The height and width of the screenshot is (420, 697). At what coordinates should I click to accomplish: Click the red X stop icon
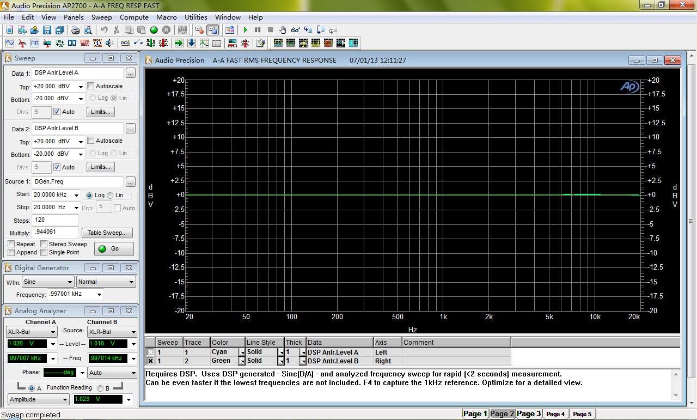pyautogui.click(x=166, y=30)
